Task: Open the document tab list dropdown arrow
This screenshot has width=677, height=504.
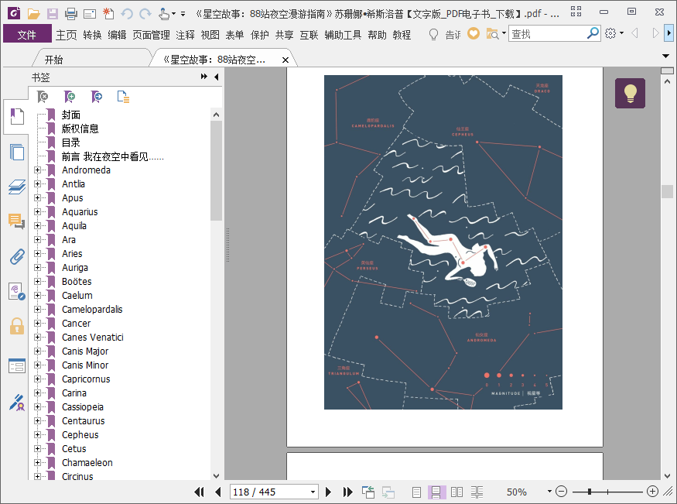Action: (665, 56)
